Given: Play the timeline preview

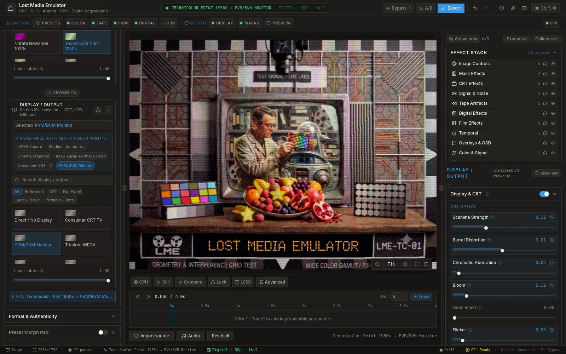Looking at the screenshot, I should coord(148,297).
